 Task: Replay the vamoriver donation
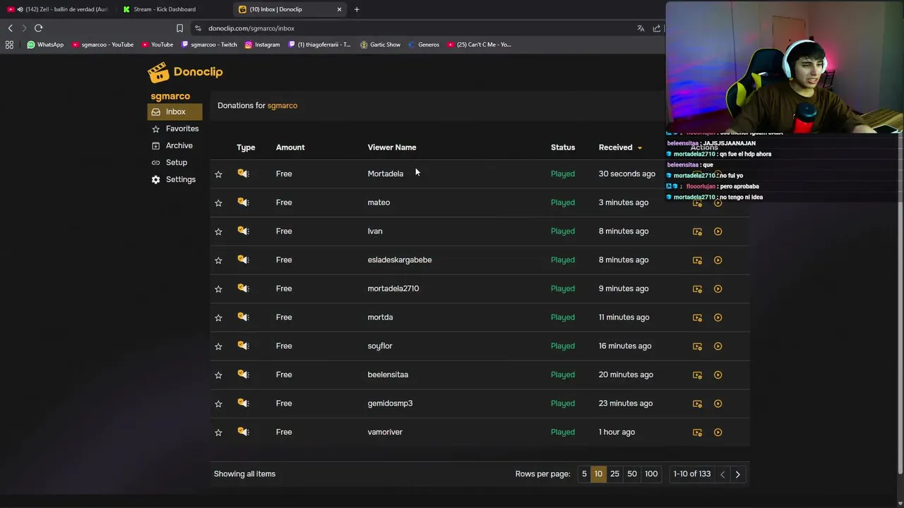(x=718, y=433)
